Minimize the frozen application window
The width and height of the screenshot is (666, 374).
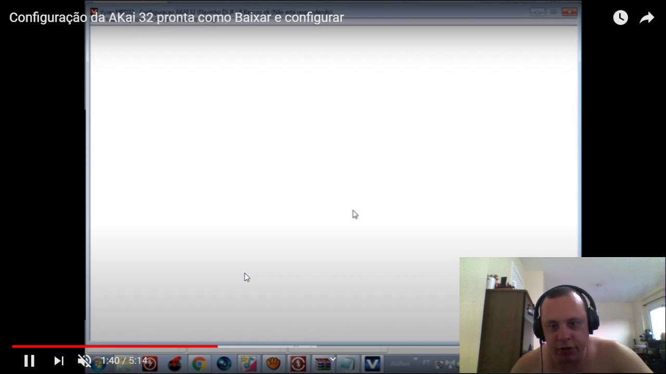[x=537, y=12]
